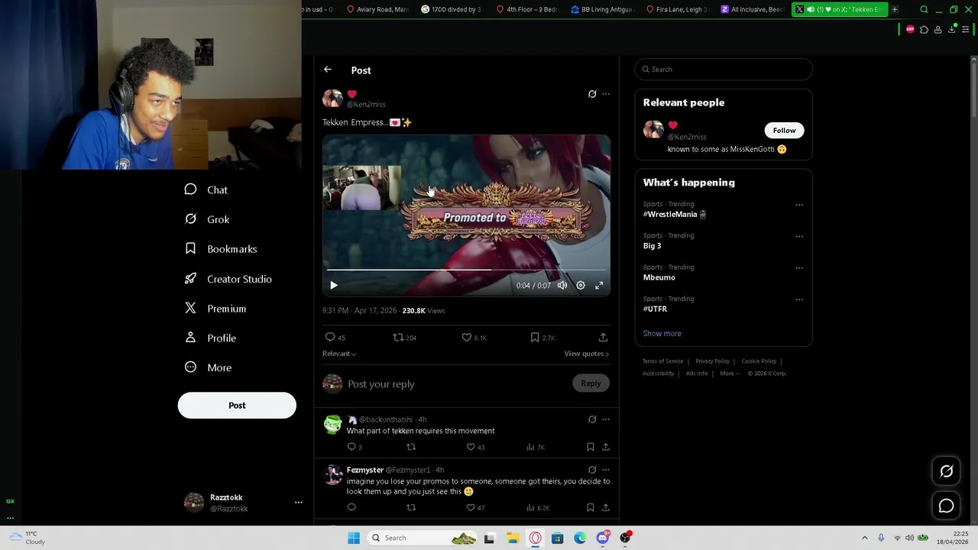This screenshot has height=550, width=978.
Task: Open Cookie Policy link
Action: 759,361
